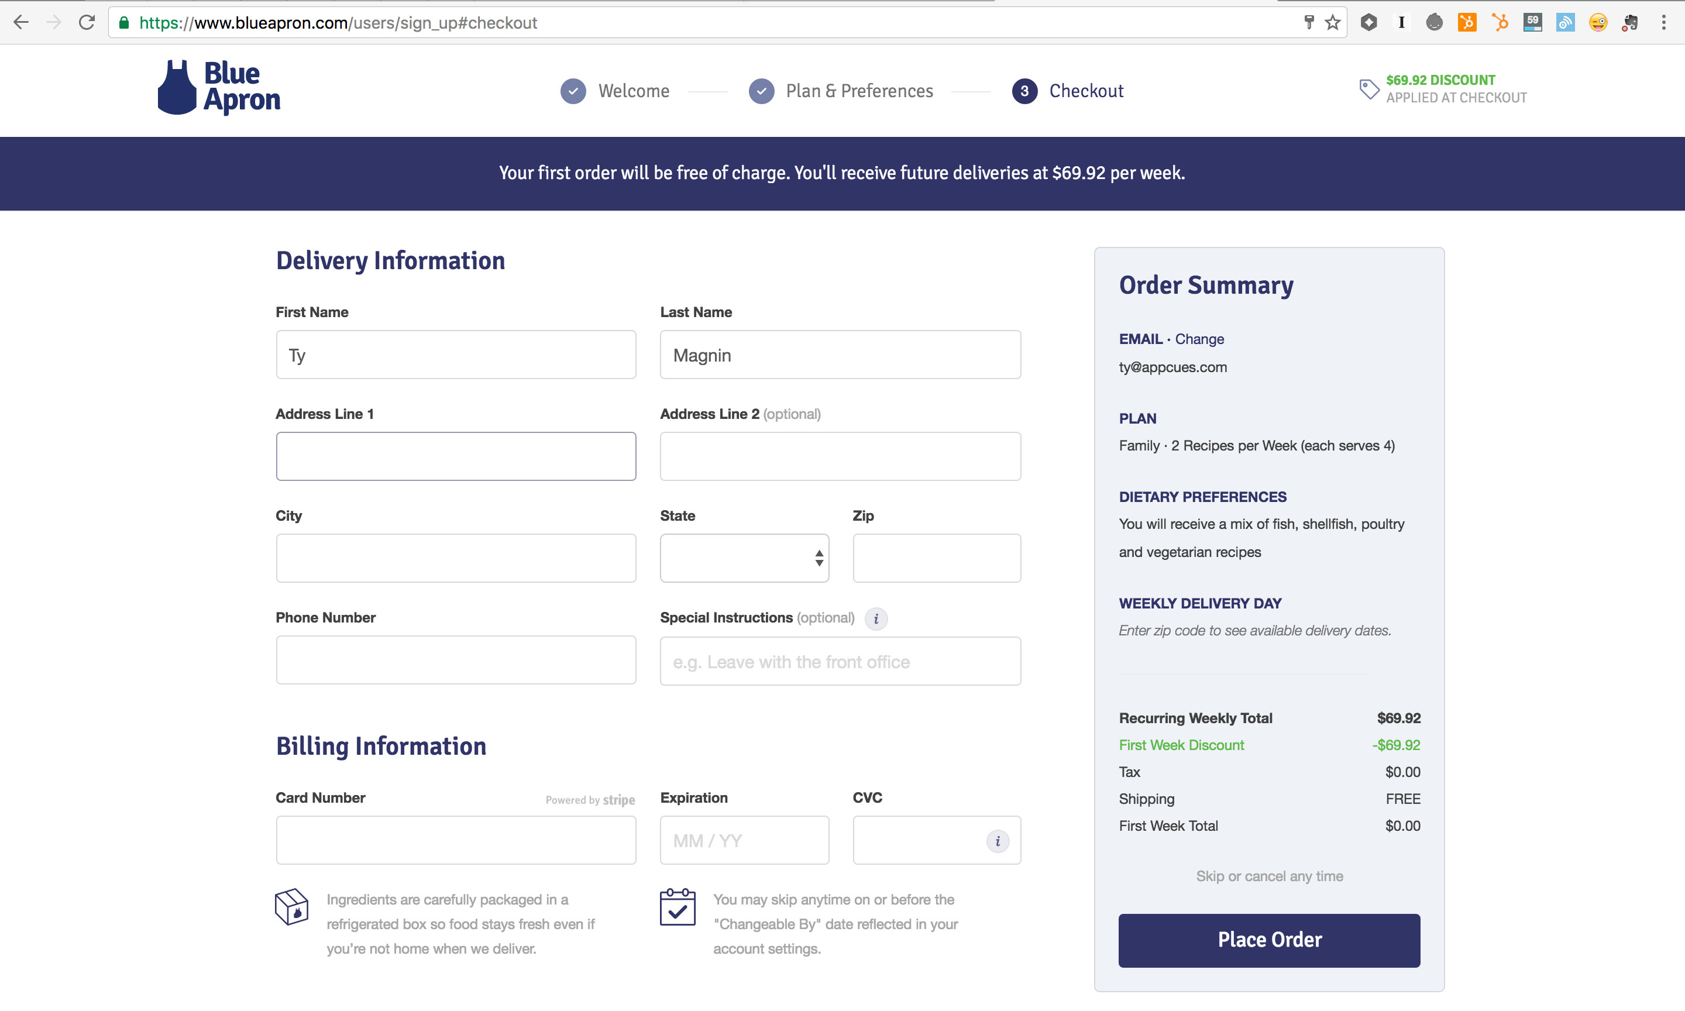
Task: Click the refrigerated box icon
Action: pyautogui.click(x=291, y=907)
